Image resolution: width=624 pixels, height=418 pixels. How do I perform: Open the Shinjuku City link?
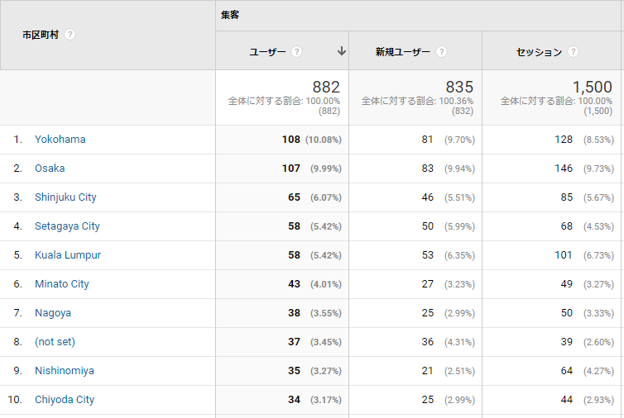pyautogui.click(x=65, y=197)
